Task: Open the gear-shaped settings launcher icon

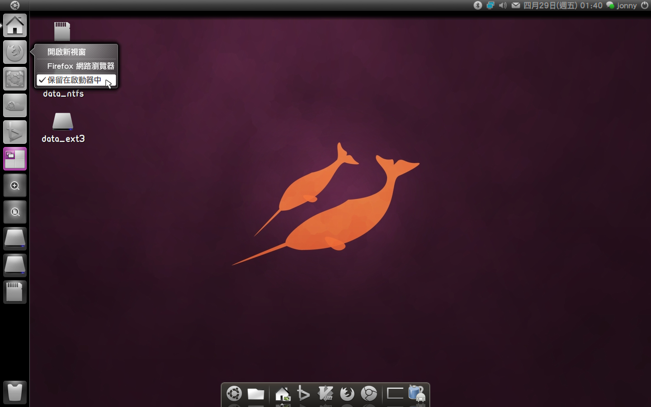Action: click(15, 79)
